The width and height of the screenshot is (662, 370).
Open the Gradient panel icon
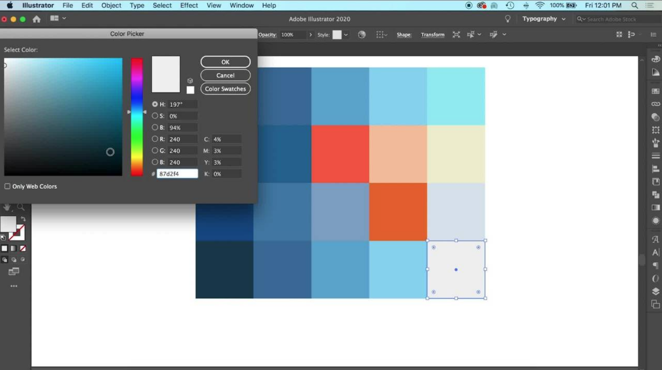pos(656,208)
